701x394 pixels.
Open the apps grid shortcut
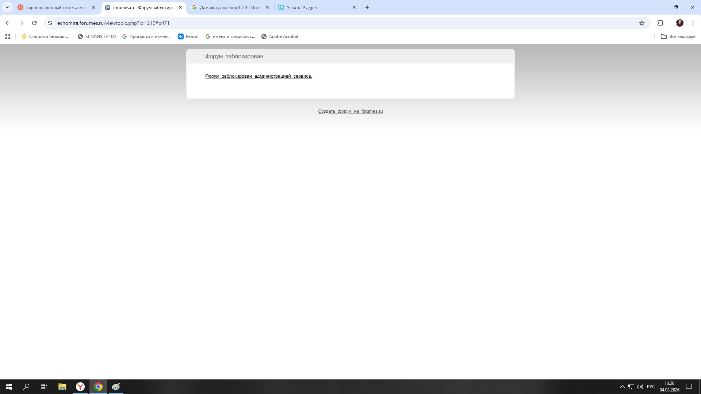click(x=7, y=36)
